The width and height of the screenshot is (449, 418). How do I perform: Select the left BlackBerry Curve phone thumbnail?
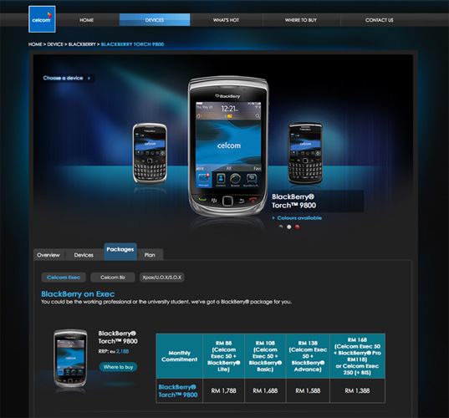point(150,153)
